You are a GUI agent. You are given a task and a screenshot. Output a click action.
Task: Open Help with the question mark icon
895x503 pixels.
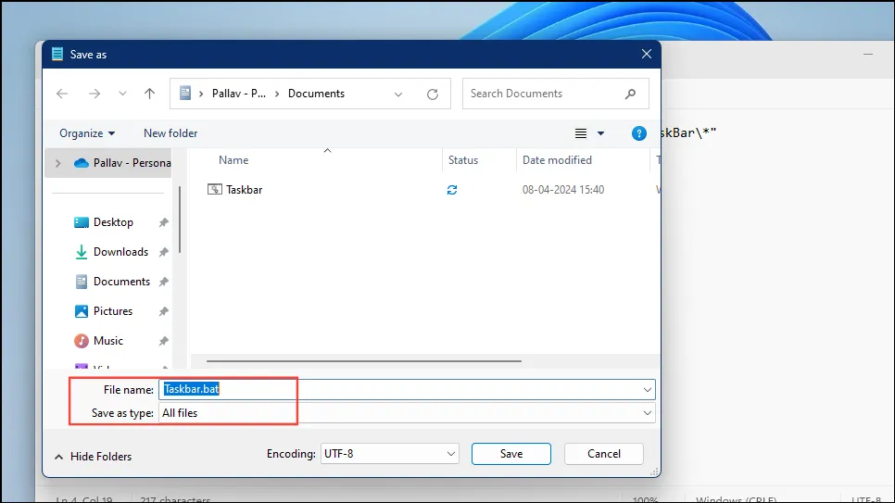tap(638, 133)
